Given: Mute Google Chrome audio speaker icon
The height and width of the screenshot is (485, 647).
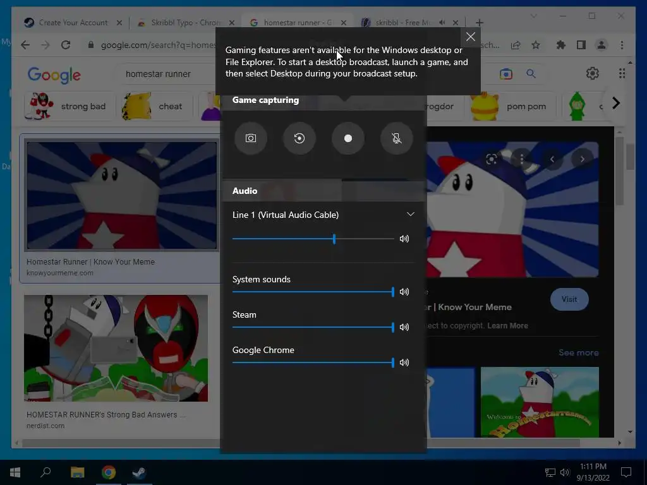Looking at the screenshot, I should [404, 362].
